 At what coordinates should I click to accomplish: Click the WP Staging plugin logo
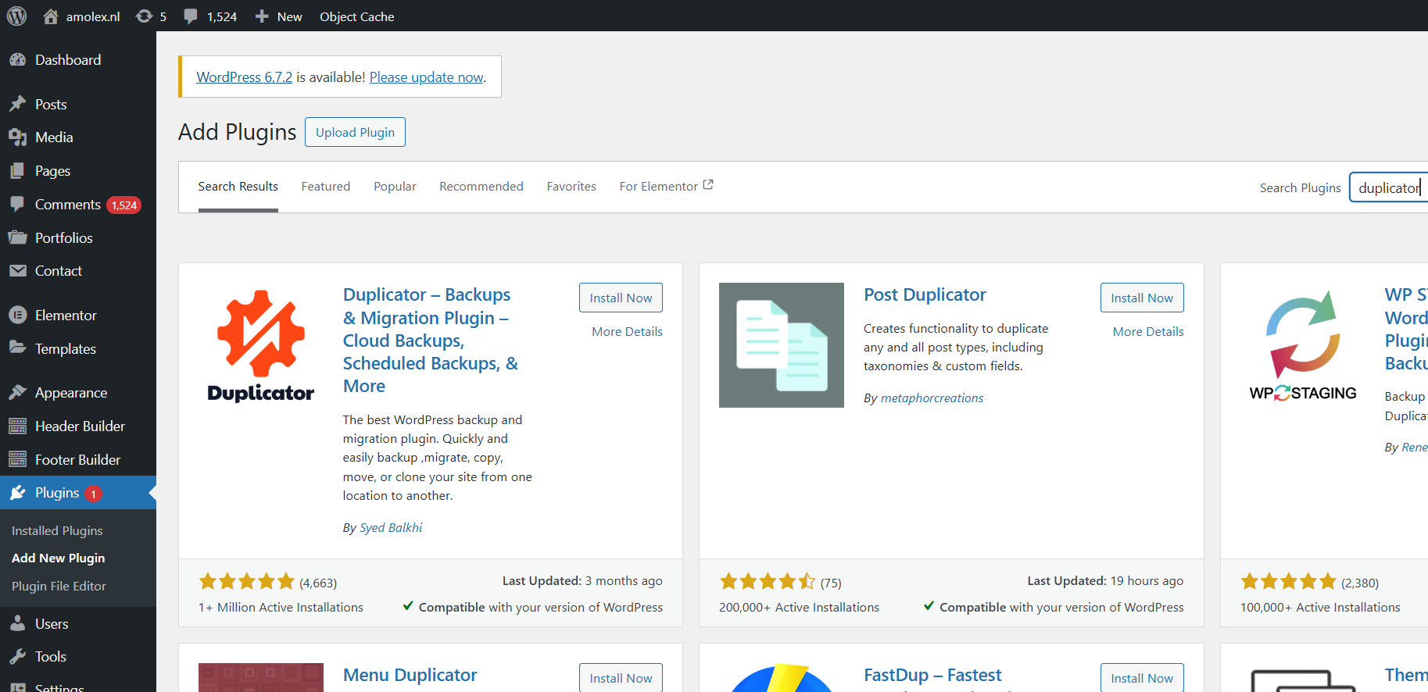[x=1303, y=345]
